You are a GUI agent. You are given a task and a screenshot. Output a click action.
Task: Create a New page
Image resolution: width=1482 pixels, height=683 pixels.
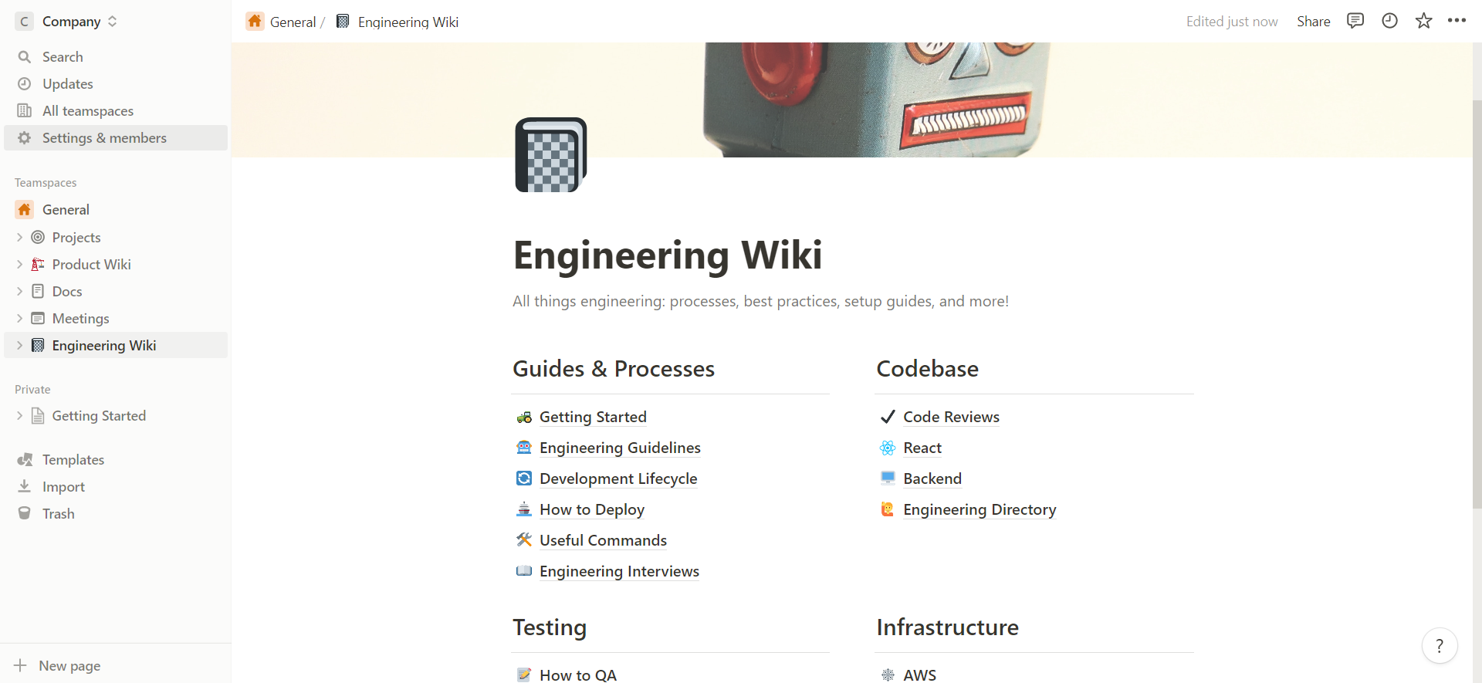coord(116,665)
